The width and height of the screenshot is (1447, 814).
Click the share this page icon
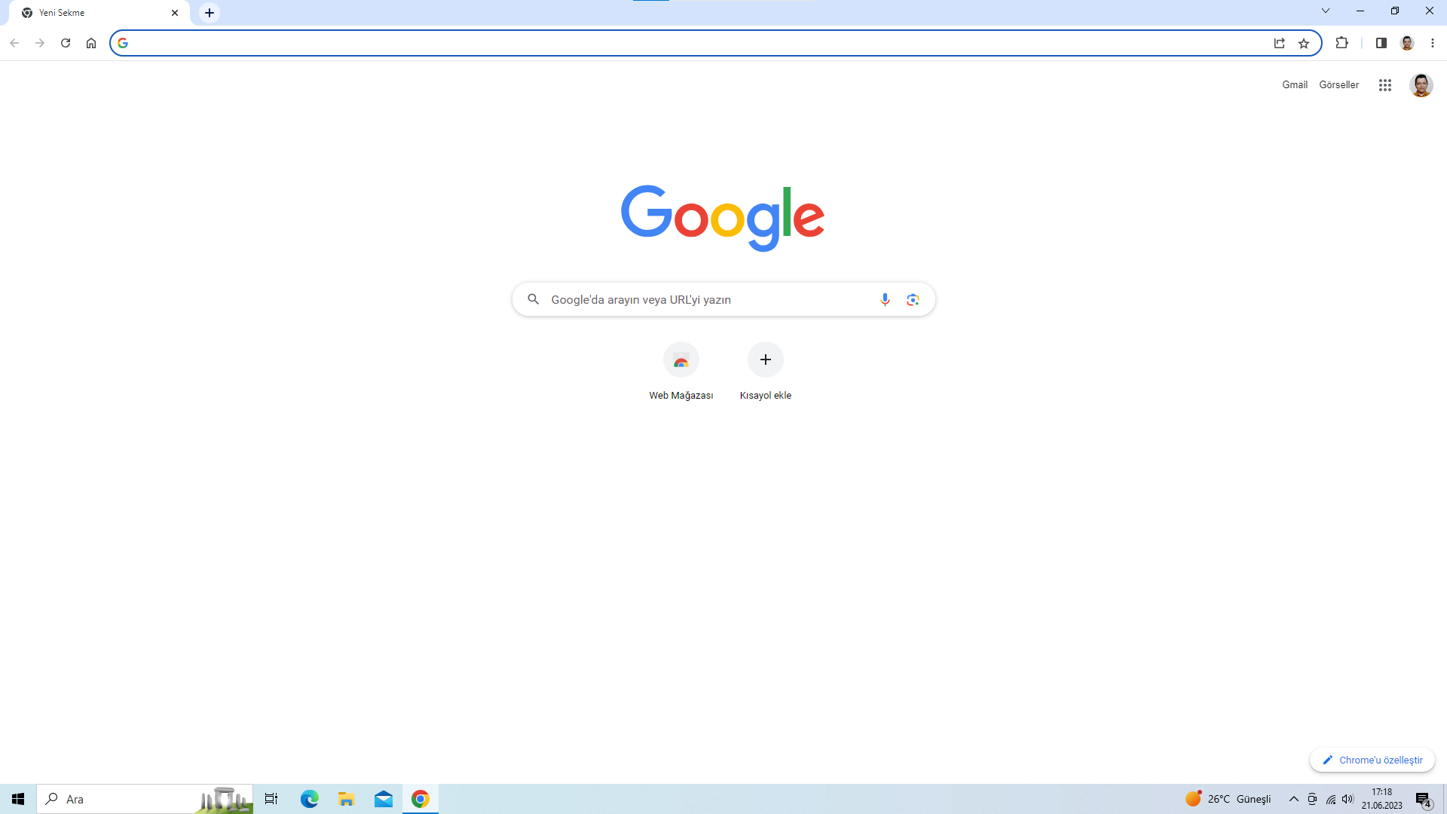pos(1279,43)
